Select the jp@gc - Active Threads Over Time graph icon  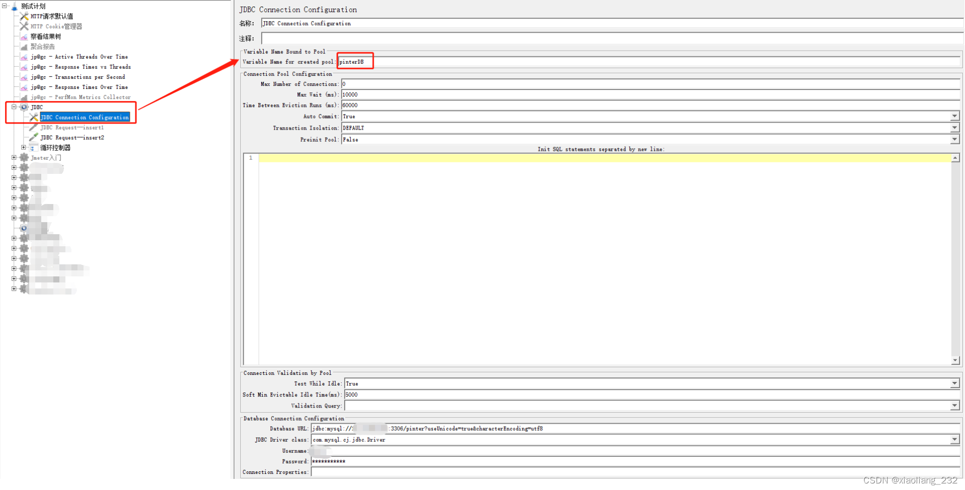click(x=24, y=57)
